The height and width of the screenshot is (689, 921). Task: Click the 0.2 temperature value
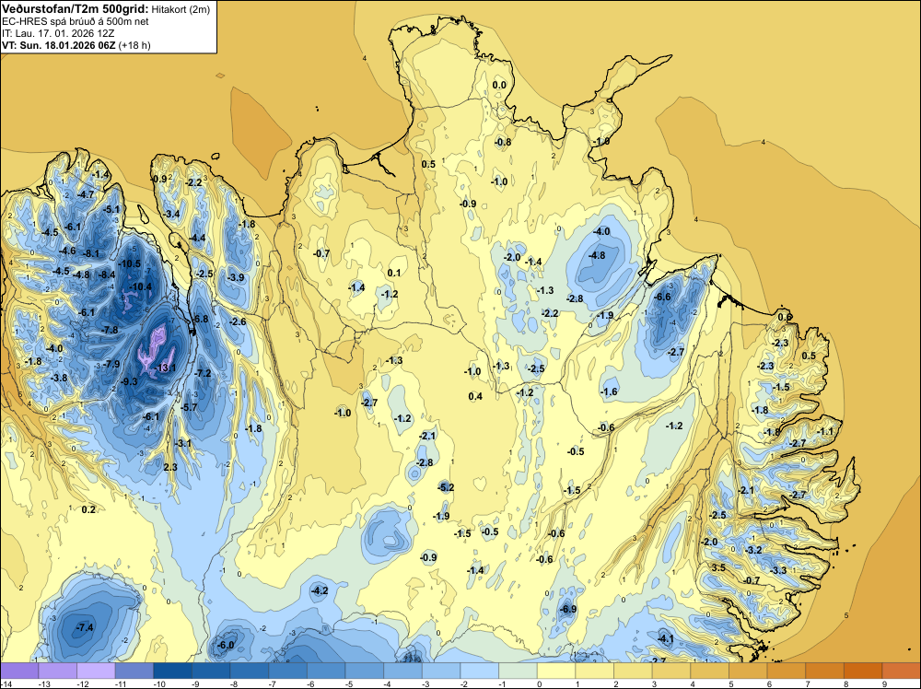coord(88,509)
